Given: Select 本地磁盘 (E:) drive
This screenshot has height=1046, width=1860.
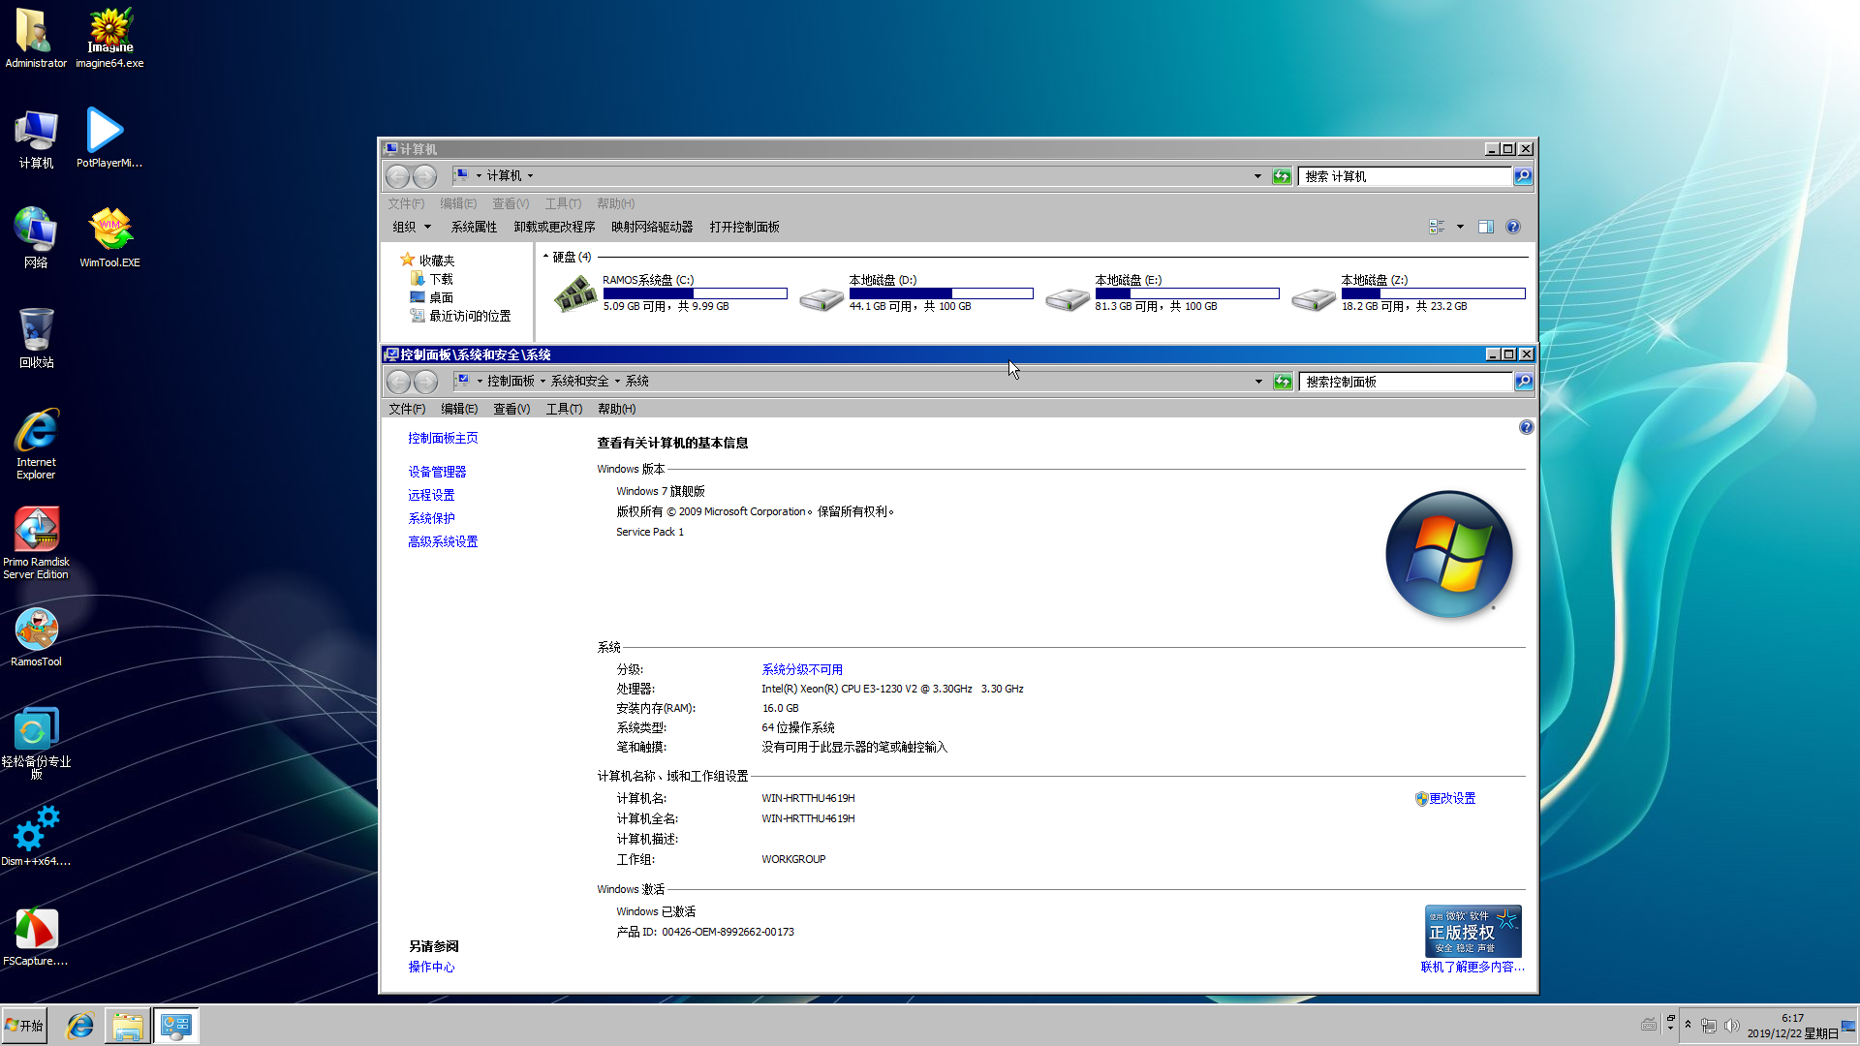Looking at the screenshot, I should [1162, 292].
